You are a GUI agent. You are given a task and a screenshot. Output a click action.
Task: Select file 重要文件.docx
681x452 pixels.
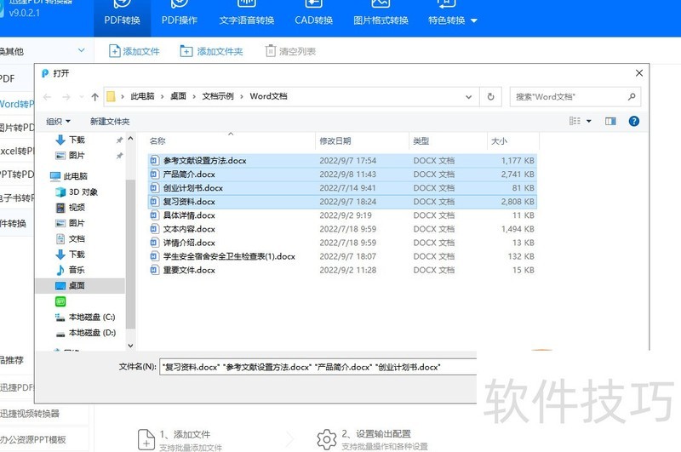[342, 270]
